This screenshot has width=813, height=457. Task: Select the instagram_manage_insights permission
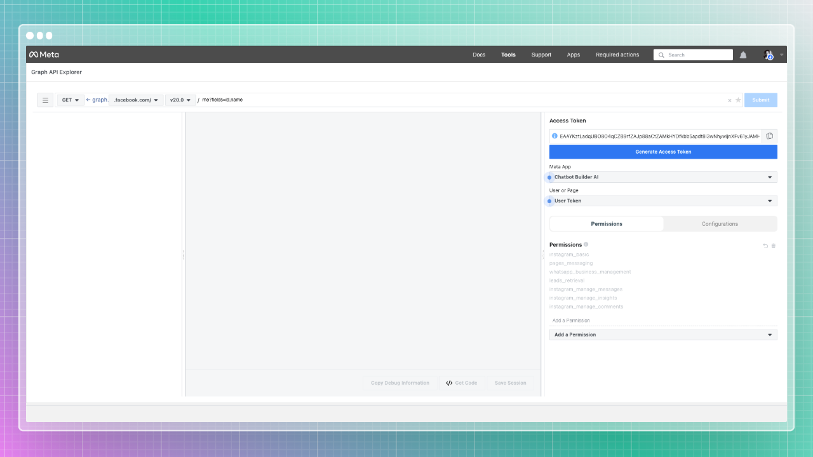[583, 298]
